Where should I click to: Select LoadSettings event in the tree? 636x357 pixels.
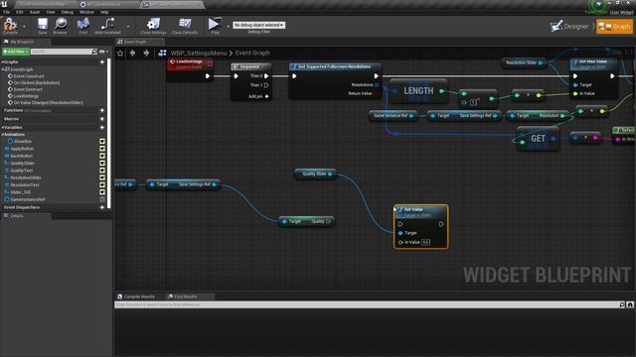coord(26,96)
